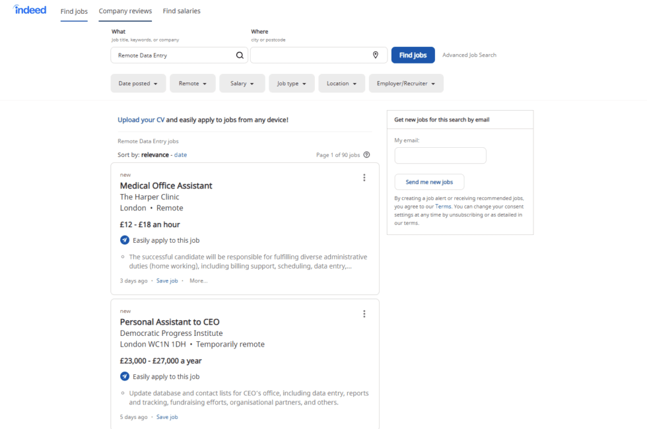Click the magnifying glass search icon

coord(240,55)
